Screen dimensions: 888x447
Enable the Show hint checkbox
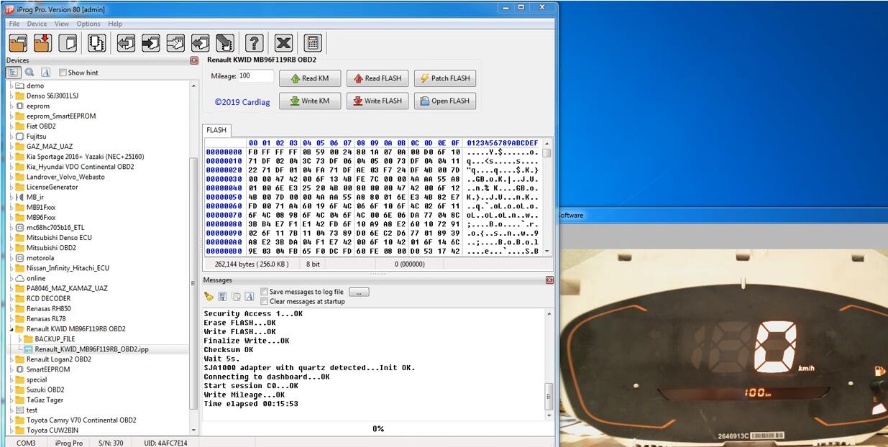point(63,73)
